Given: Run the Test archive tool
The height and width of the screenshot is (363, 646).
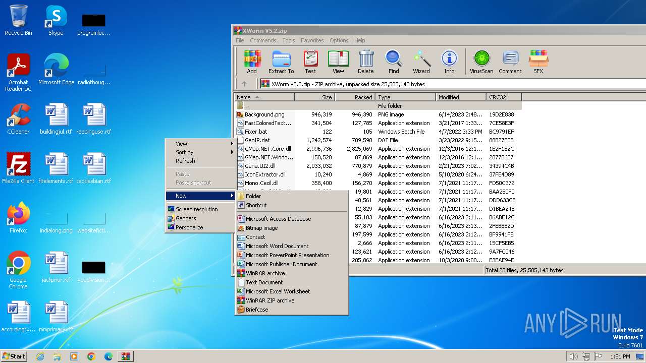Looking at the screenshot, I should point(310,62).
